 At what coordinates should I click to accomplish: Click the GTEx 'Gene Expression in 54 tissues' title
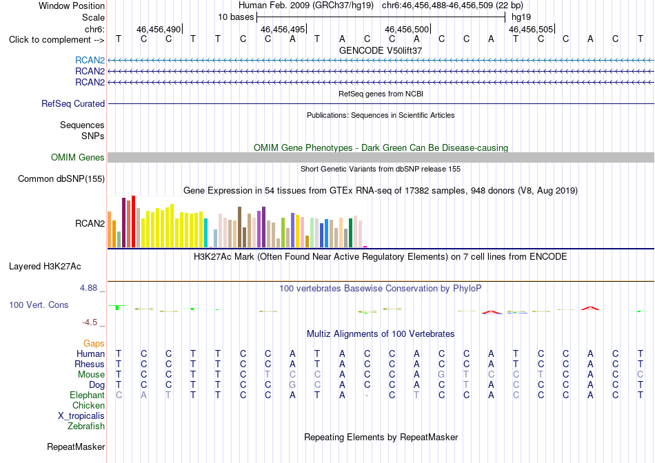pyautogui.click(x=381, y=191)
